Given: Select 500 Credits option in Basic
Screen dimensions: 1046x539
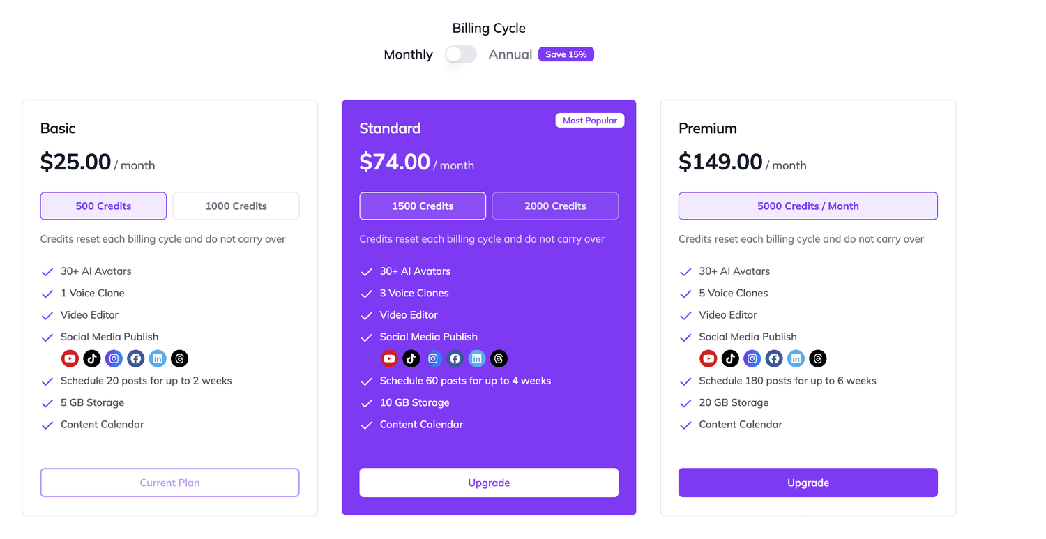Looking at the screenshot, I should pyautogui.click(x=103, y=206).
